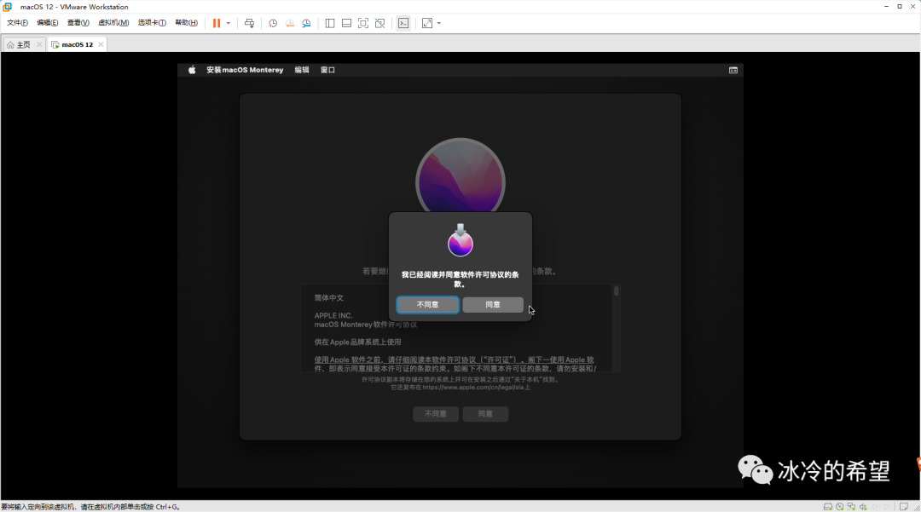This screenshot has width=921, height=512.
Task: Click the apple.com/cn/legal/sla URL text
Action: (x=472, y=387)
